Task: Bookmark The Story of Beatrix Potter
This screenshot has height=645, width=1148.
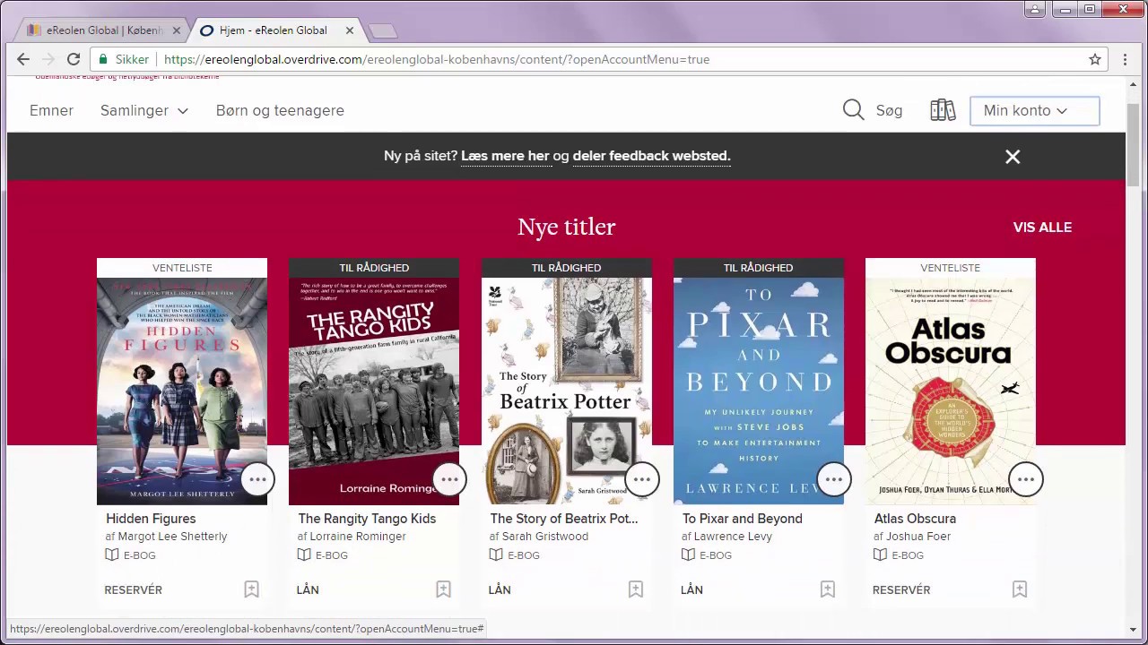Action: click(635, 589)
